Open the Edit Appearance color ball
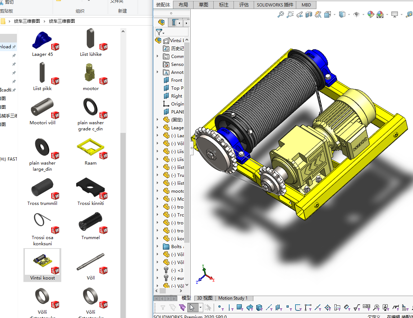Image resolution: width=413 pixels, height=318 pixels. point(371,14)
